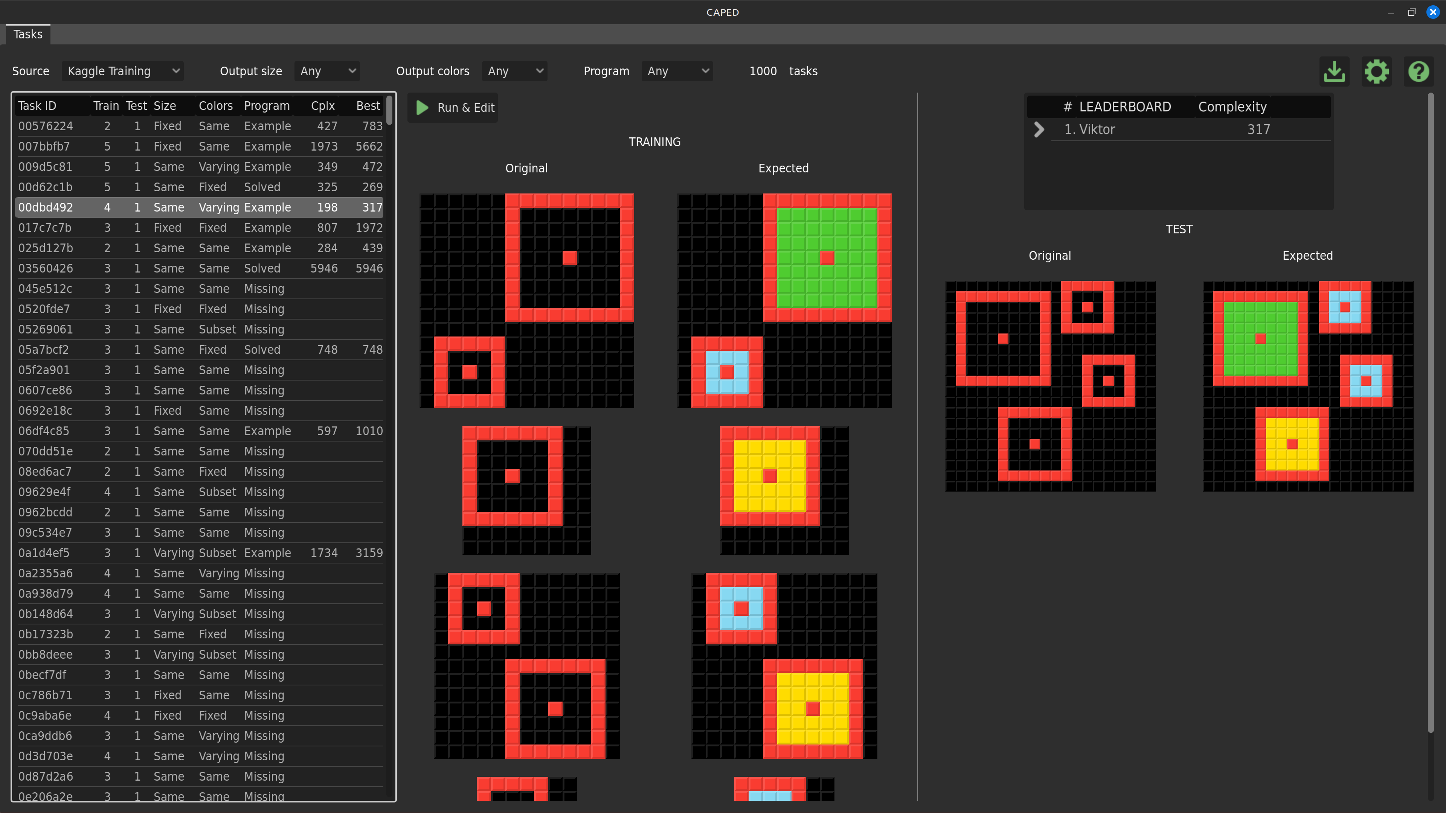Switch to the Tasks tab
Image resolution: width=1446 pixels, height=813 pixels.
click(x=28, y=34)
